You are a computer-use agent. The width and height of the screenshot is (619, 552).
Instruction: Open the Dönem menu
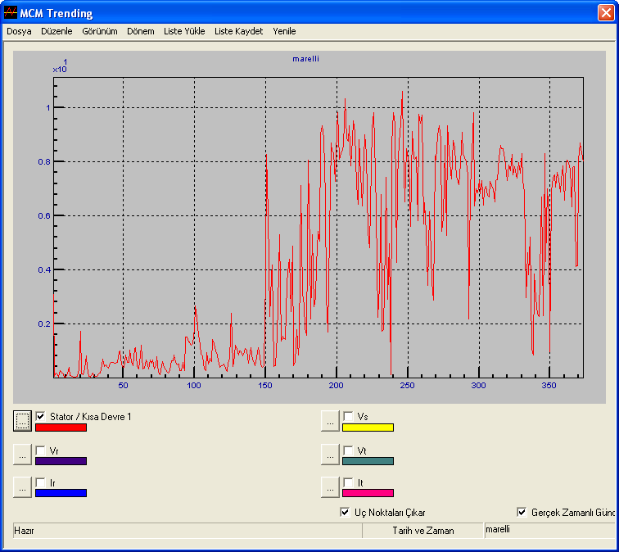tap(141, 31)
